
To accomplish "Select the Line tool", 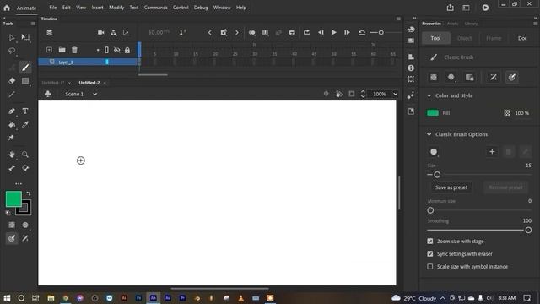I will click(11, 94).
